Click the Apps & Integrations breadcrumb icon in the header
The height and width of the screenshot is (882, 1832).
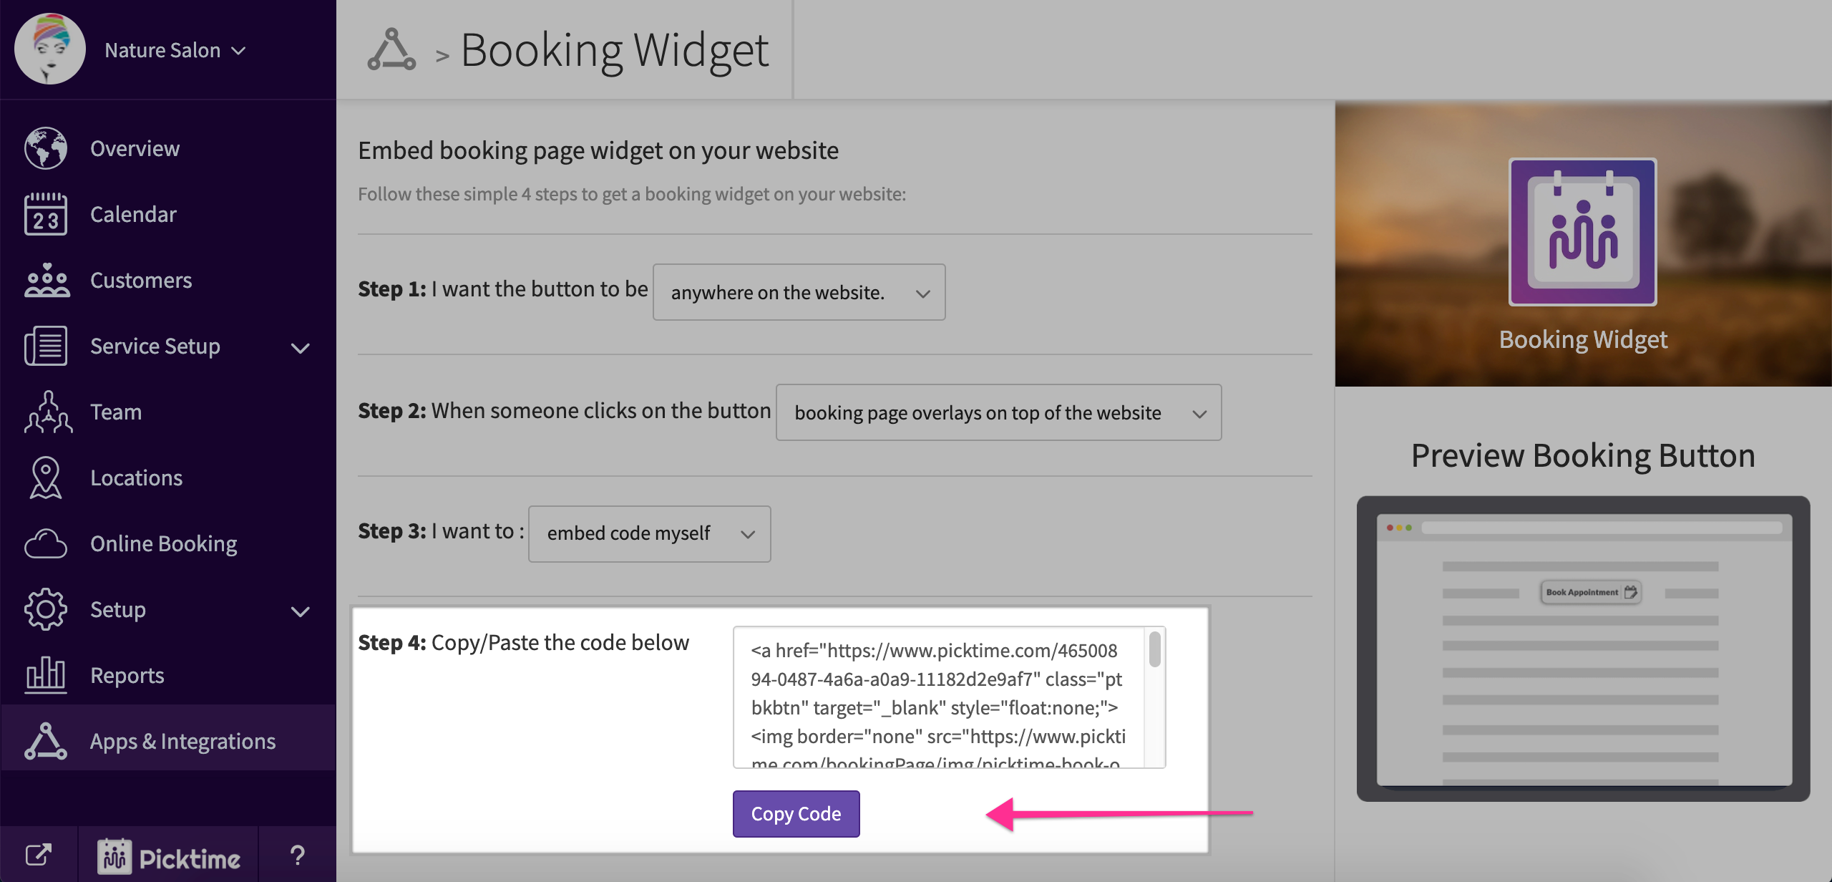(391, 50)
